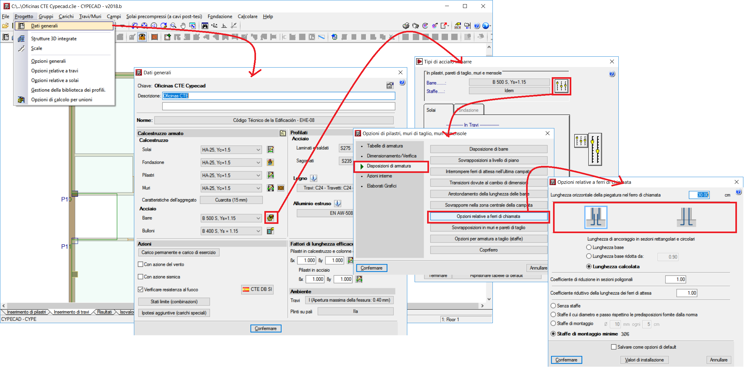Select the bent-inward starter bar diagram
Screen dimensions: 744x367
coord(596,217)
